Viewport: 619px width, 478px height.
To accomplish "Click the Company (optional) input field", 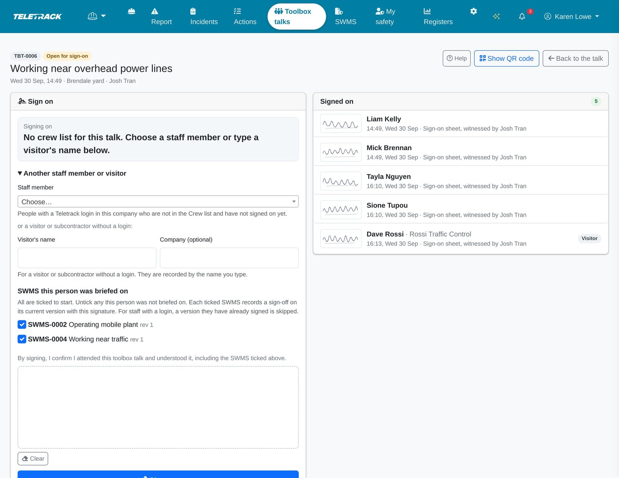I will tap(229, 258).
